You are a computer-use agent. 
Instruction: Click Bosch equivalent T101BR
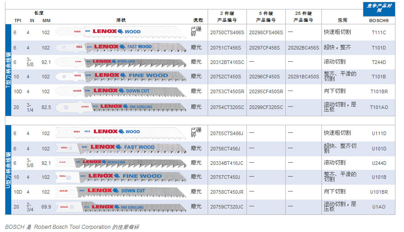pyautogui.click(x=379, y=91)
